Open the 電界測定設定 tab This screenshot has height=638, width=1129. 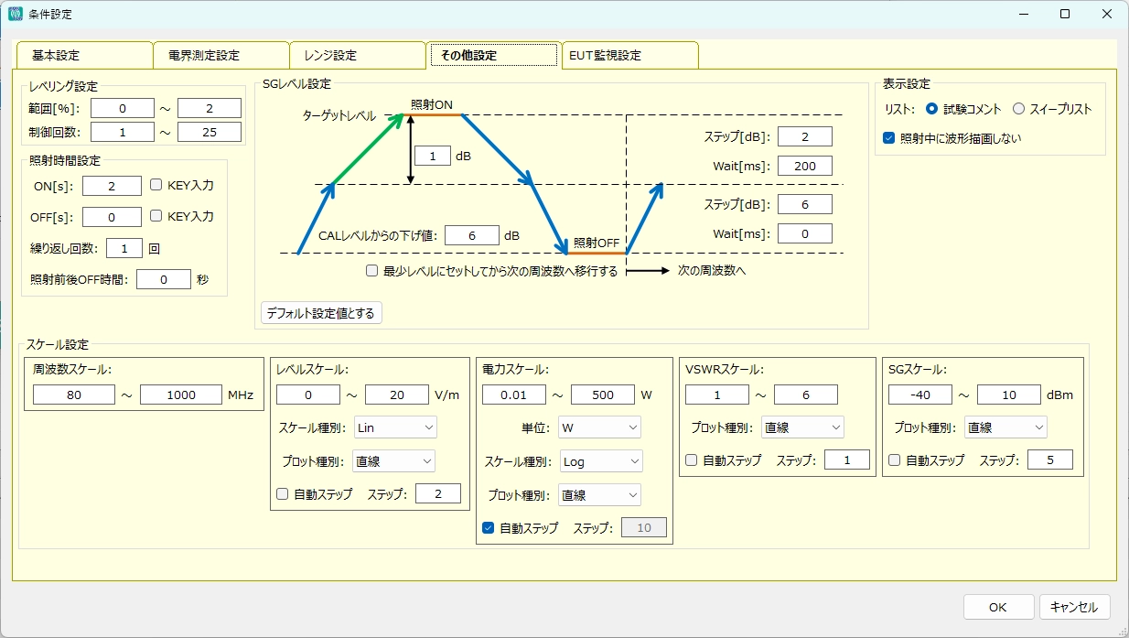click(x=220, y=55)
